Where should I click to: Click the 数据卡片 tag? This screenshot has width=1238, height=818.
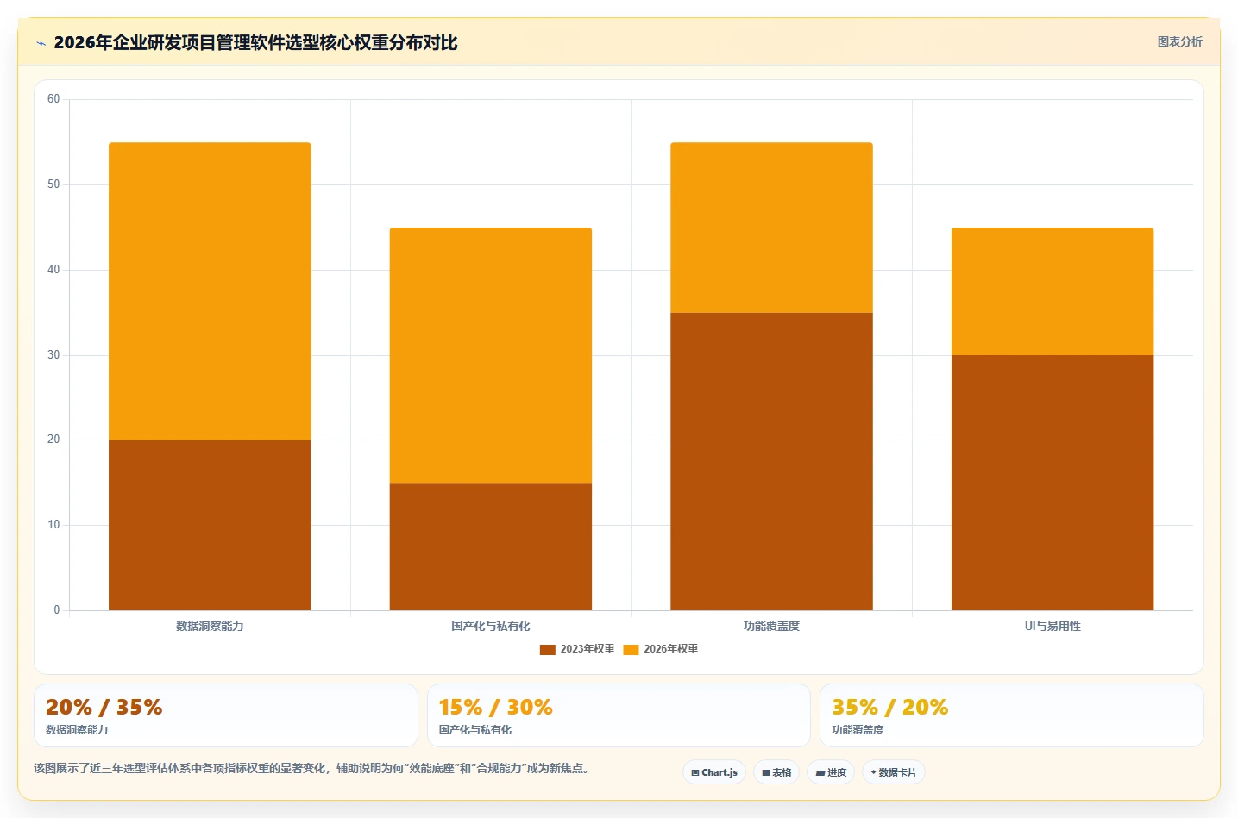[894, 772]
